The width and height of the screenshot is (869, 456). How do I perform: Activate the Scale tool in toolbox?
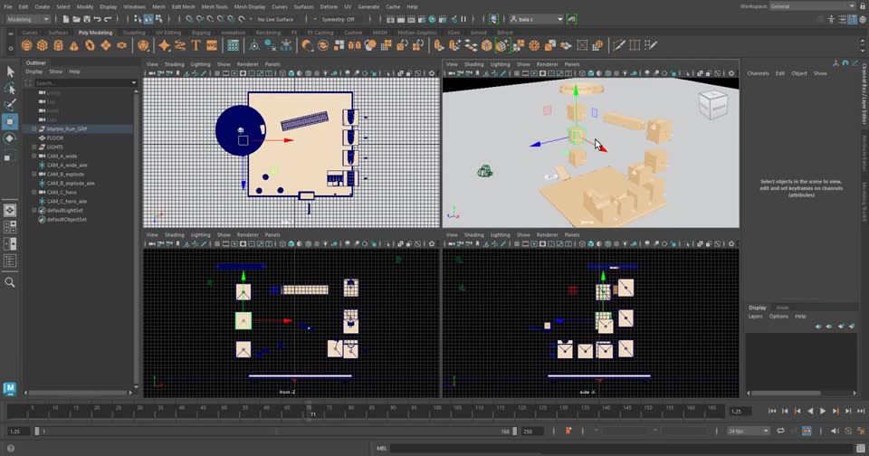(10, 157)
